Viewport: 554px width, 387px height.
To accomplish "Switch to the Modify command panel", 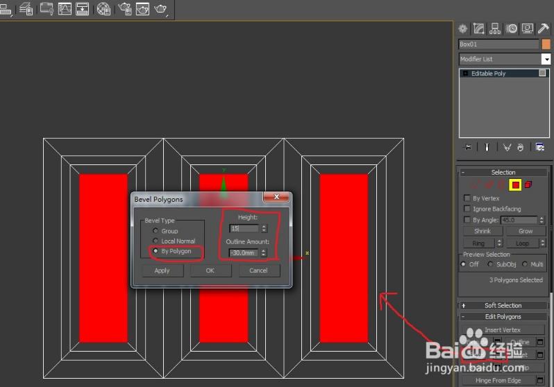I will (x=479, y=28).
